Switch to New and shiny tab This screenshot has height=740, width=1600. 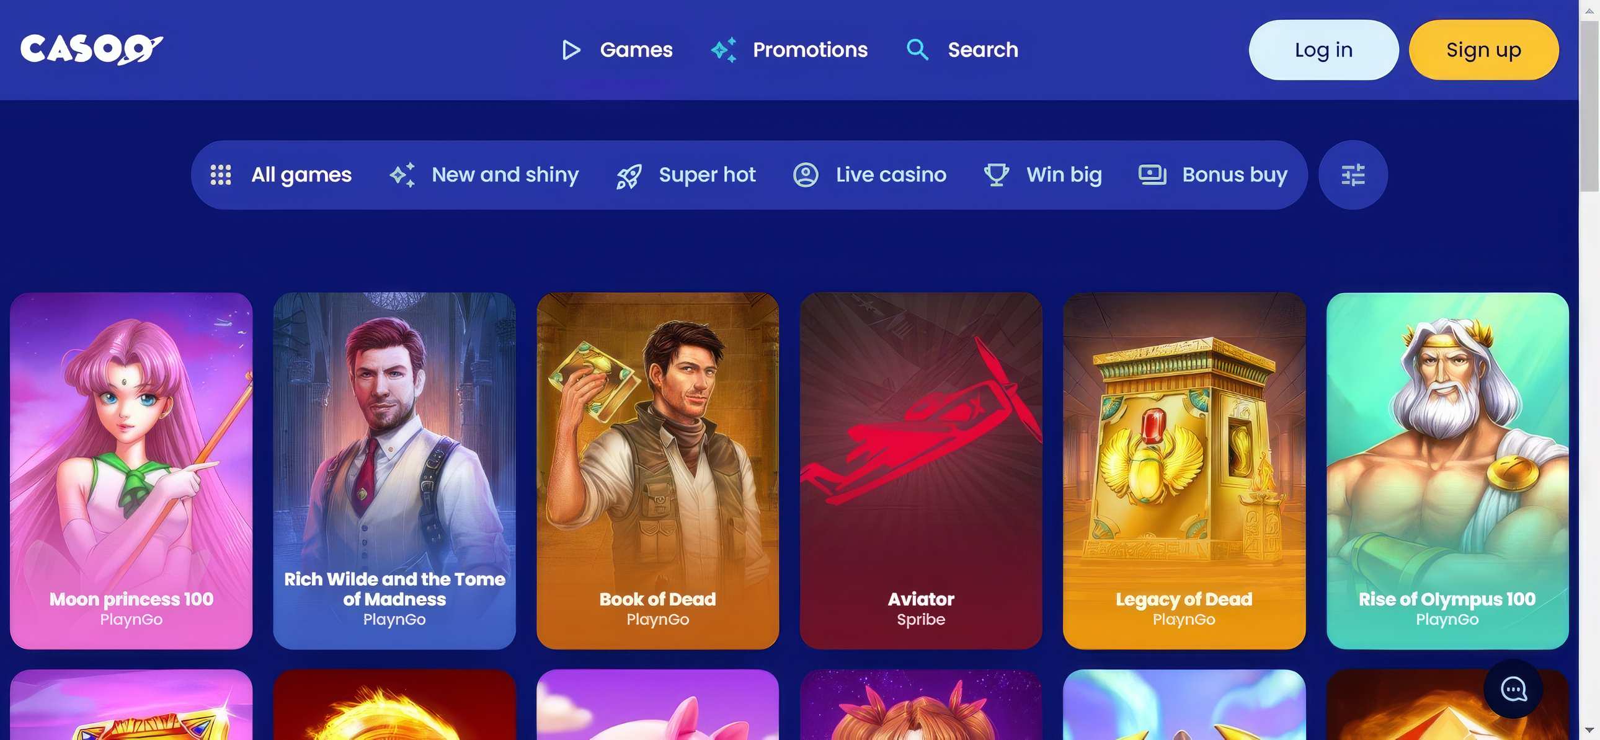pos(484,175)
